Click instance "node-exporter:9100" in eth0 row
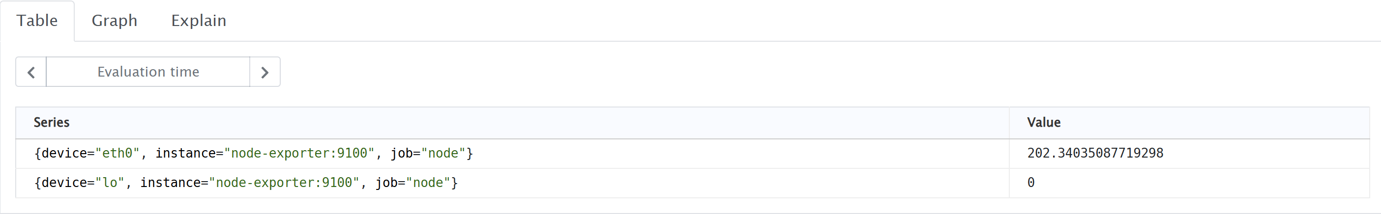This screenshot has width=1381, height=214. [299, 154]
